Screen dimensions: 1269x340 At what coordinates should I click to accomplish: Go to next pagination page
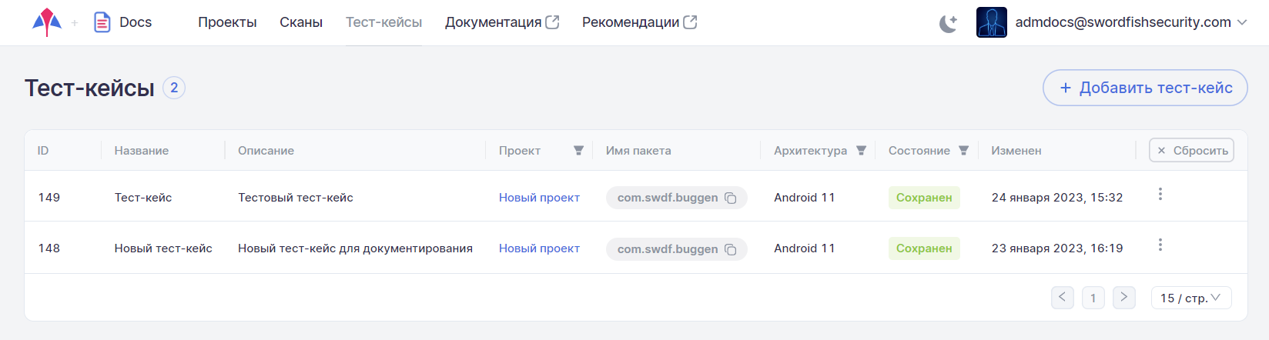pos(1123,297)
